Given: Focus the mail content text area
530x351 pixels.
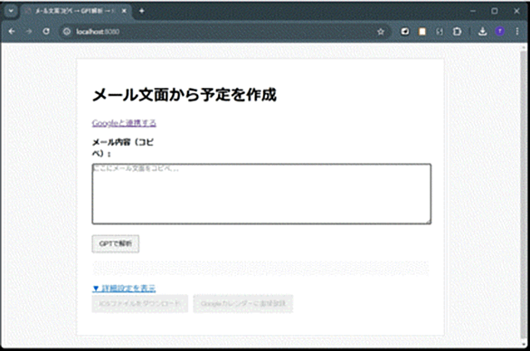Looking at the screenshot, I should (x=261, y=194).
